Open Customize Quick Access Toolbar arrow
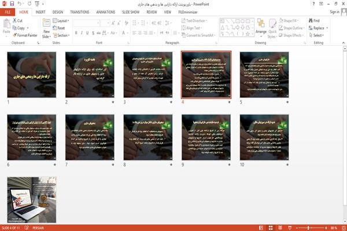 [43, 4]
